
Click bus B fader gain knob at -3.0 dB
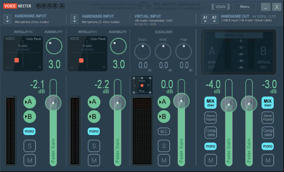pyautogui.click(x=249, y=104)
